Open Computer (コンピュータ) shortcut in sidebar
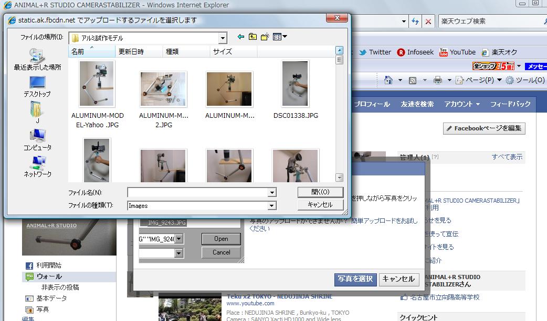 point(37,140)
